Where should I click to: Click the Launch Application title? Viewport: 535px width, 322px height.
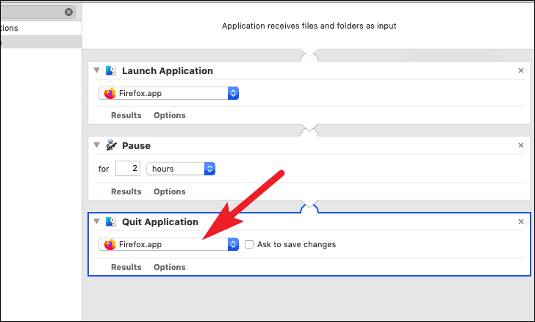[168, 71]
